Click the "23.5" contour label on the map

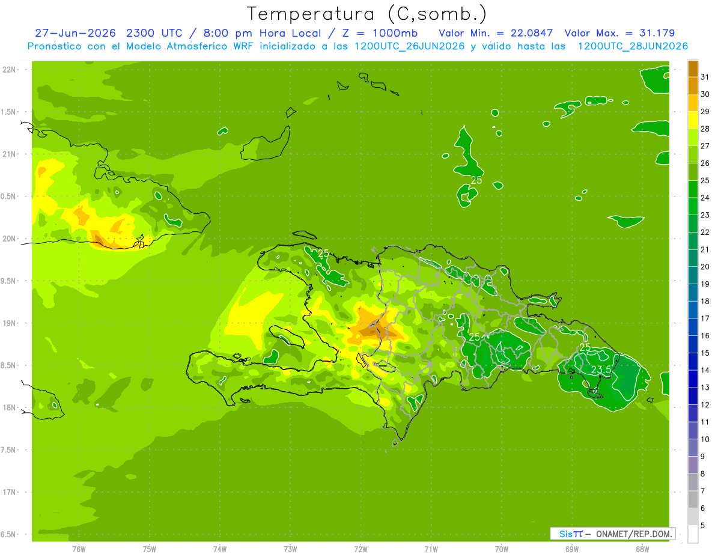tap(601, 370)
